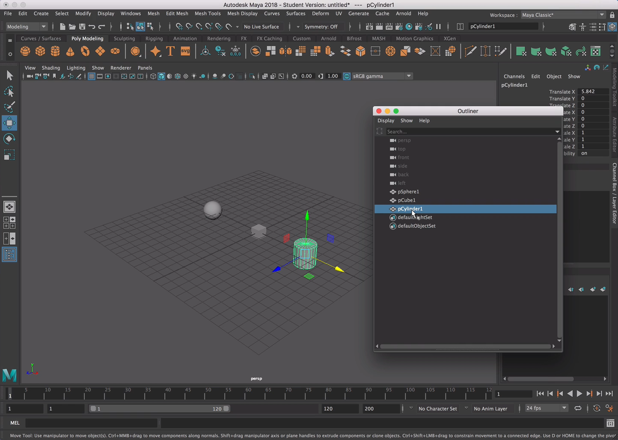The width and height of the screenshot is (618, 440).
Task: Select pSphere1 in the Outliner
Action: click(408, 191)
